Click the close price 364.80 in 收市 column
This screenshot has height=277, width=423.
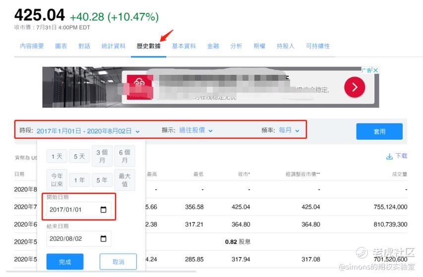tap(241, 224)
